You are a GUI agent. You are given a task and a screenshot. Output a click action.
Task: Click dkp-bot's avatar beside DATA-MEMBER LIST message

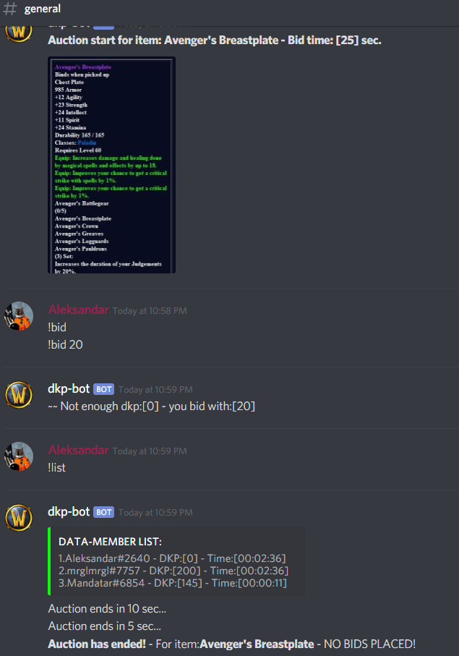point(19,518)
